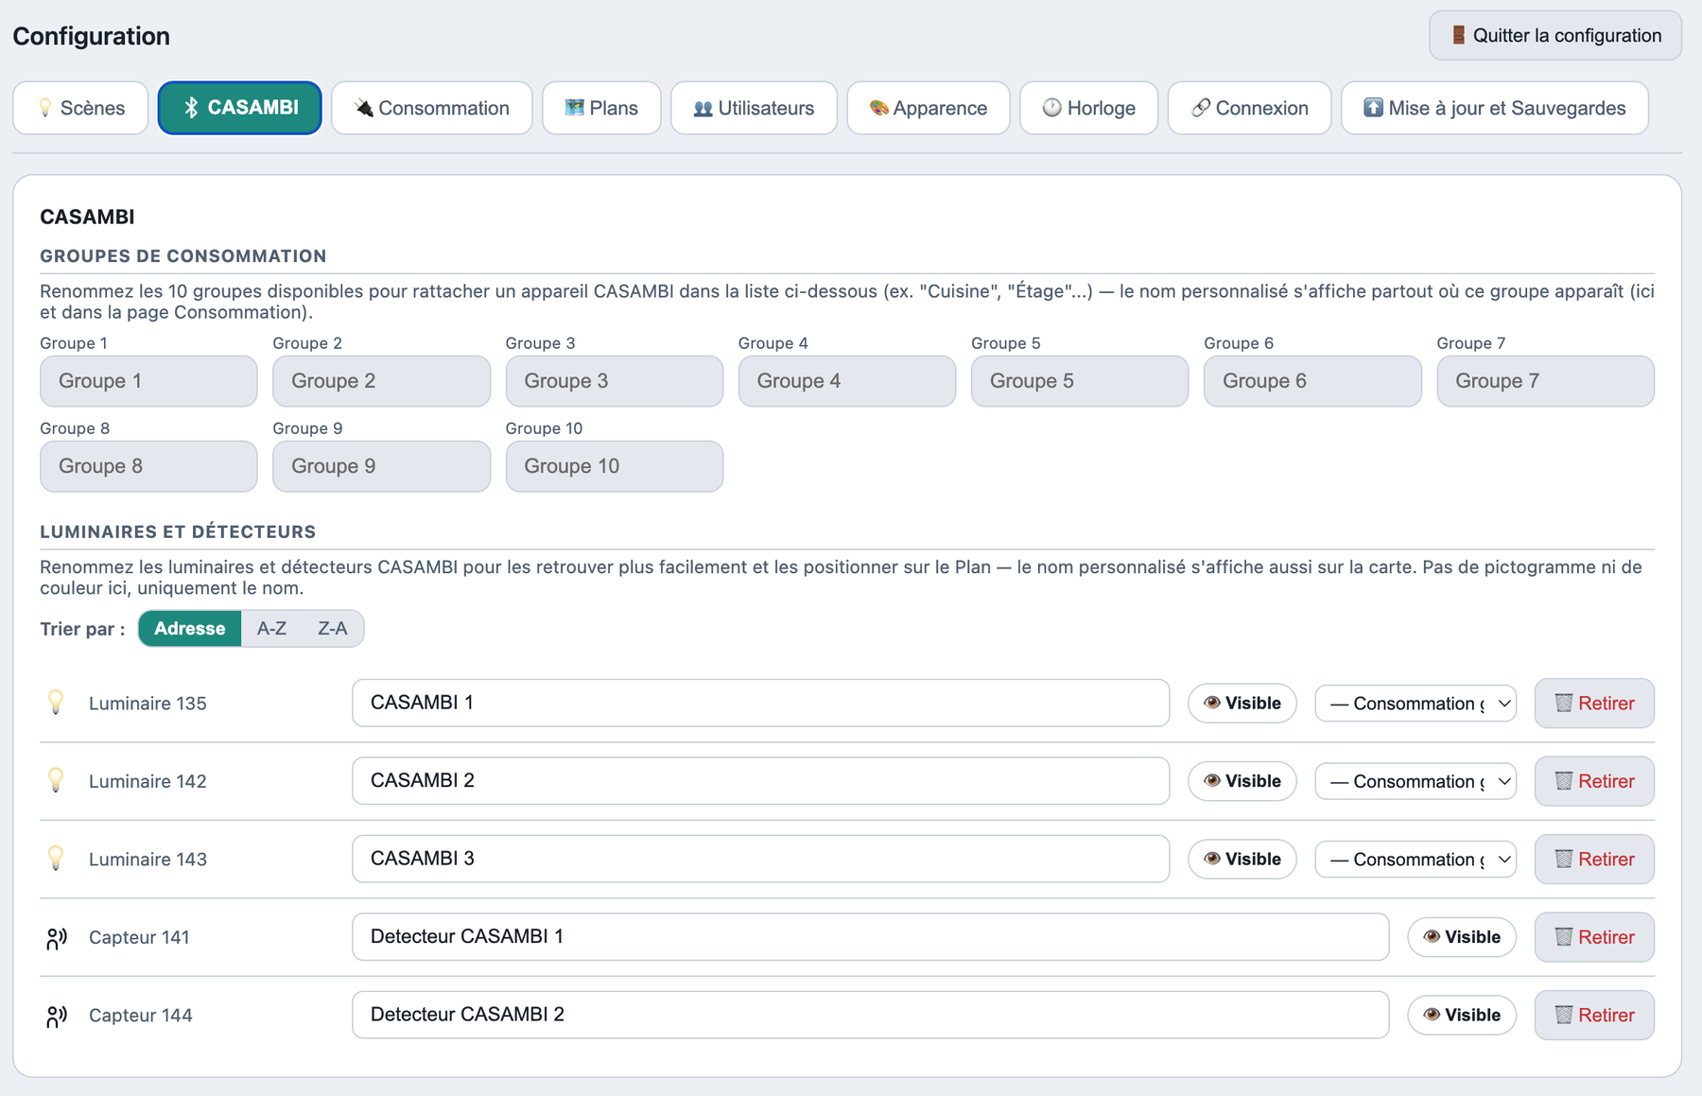Image resolution: width=1702 pixels, height=1096 pixels.
Task: Edit the Groupe 1 name field
Action: tap(148, 381)
